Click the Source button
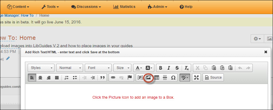 click(x=213, y=78)
